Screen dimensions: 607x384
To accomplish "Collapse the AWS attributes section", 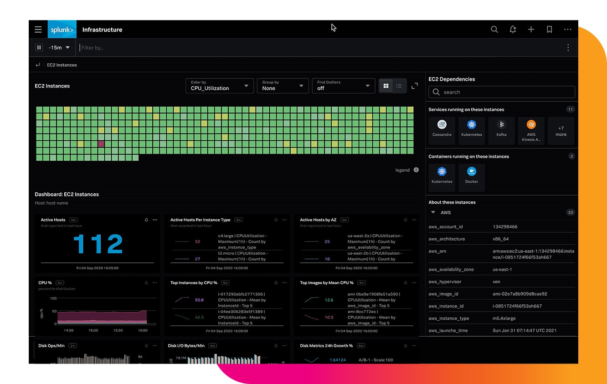I will point(433,212).
